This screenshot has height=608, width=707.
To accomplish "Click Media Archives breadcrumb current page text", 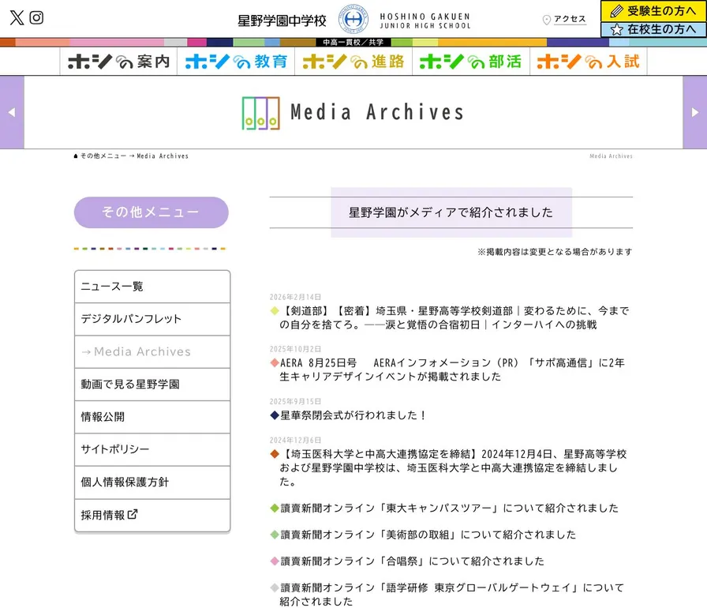I will click(163, 156).
